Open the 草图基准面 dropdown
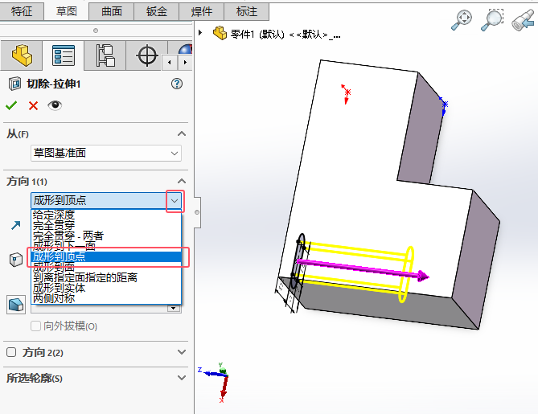This screenshot has height=414, width=538. pyautogui.click(x=106, y=153)
